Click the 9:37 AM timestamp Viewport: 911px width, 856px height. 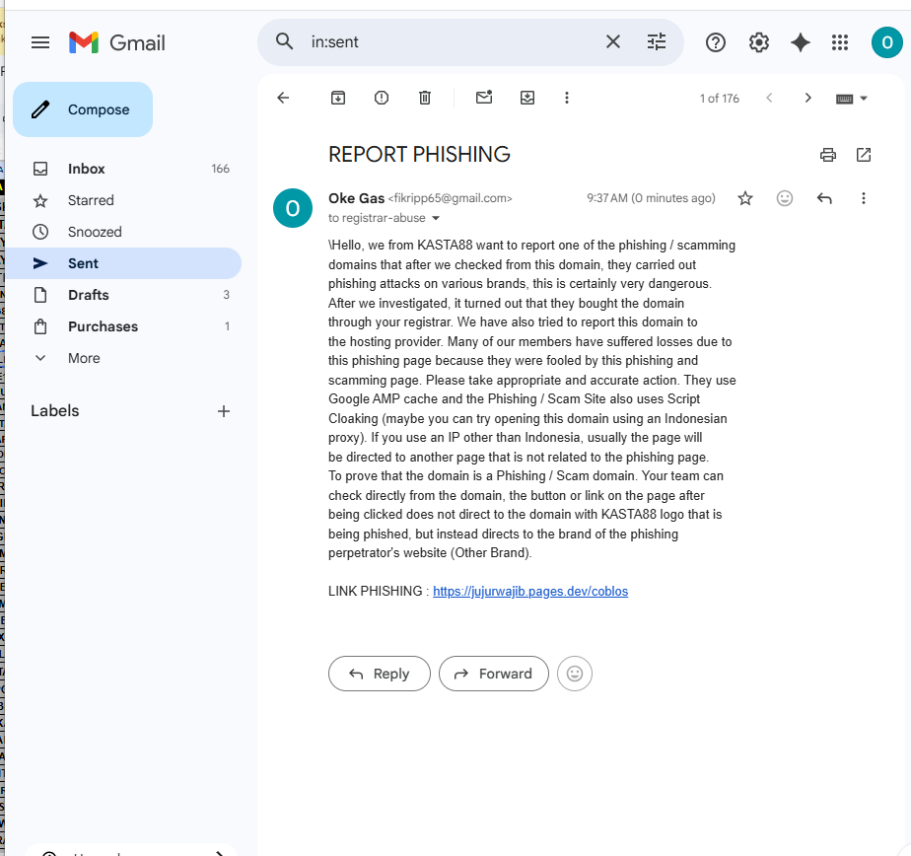(651, 198)
